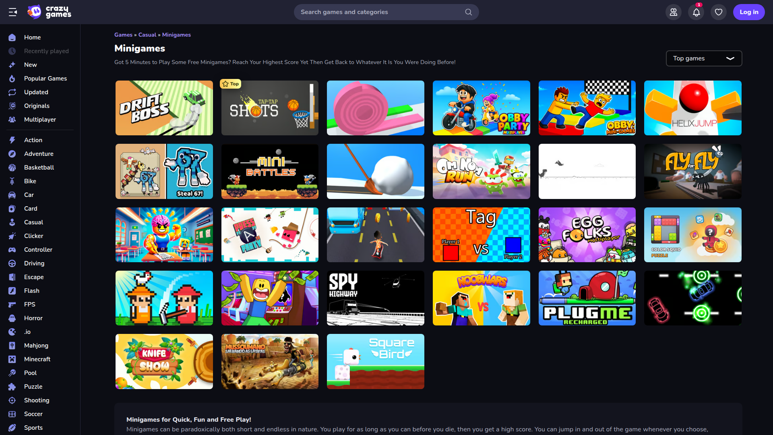Open the Tag Player 1 vs Player 2 thumbnail
The width and height of the screenshot is (773, 435).
(x=482, y=235)
